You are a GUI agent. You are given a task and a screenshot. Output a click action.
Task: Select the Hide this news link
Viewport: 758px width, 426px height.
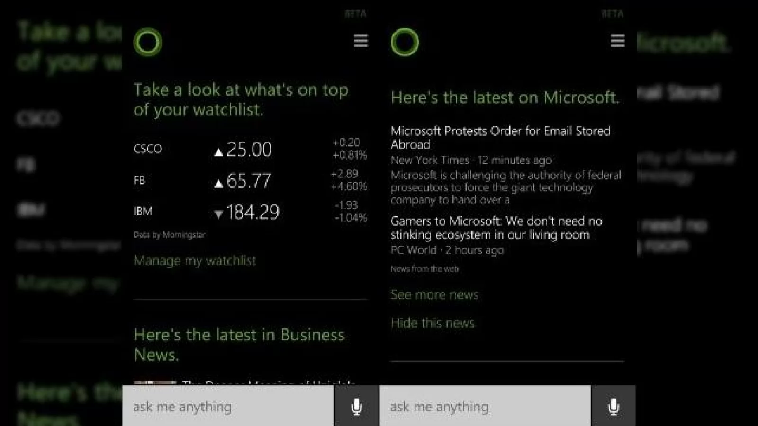point(433,323)
